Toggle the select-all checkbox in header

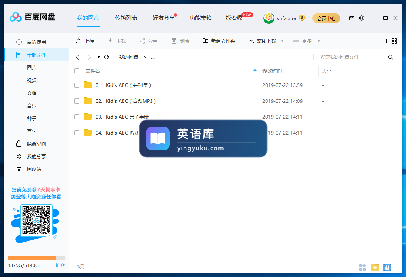[77, 71]
